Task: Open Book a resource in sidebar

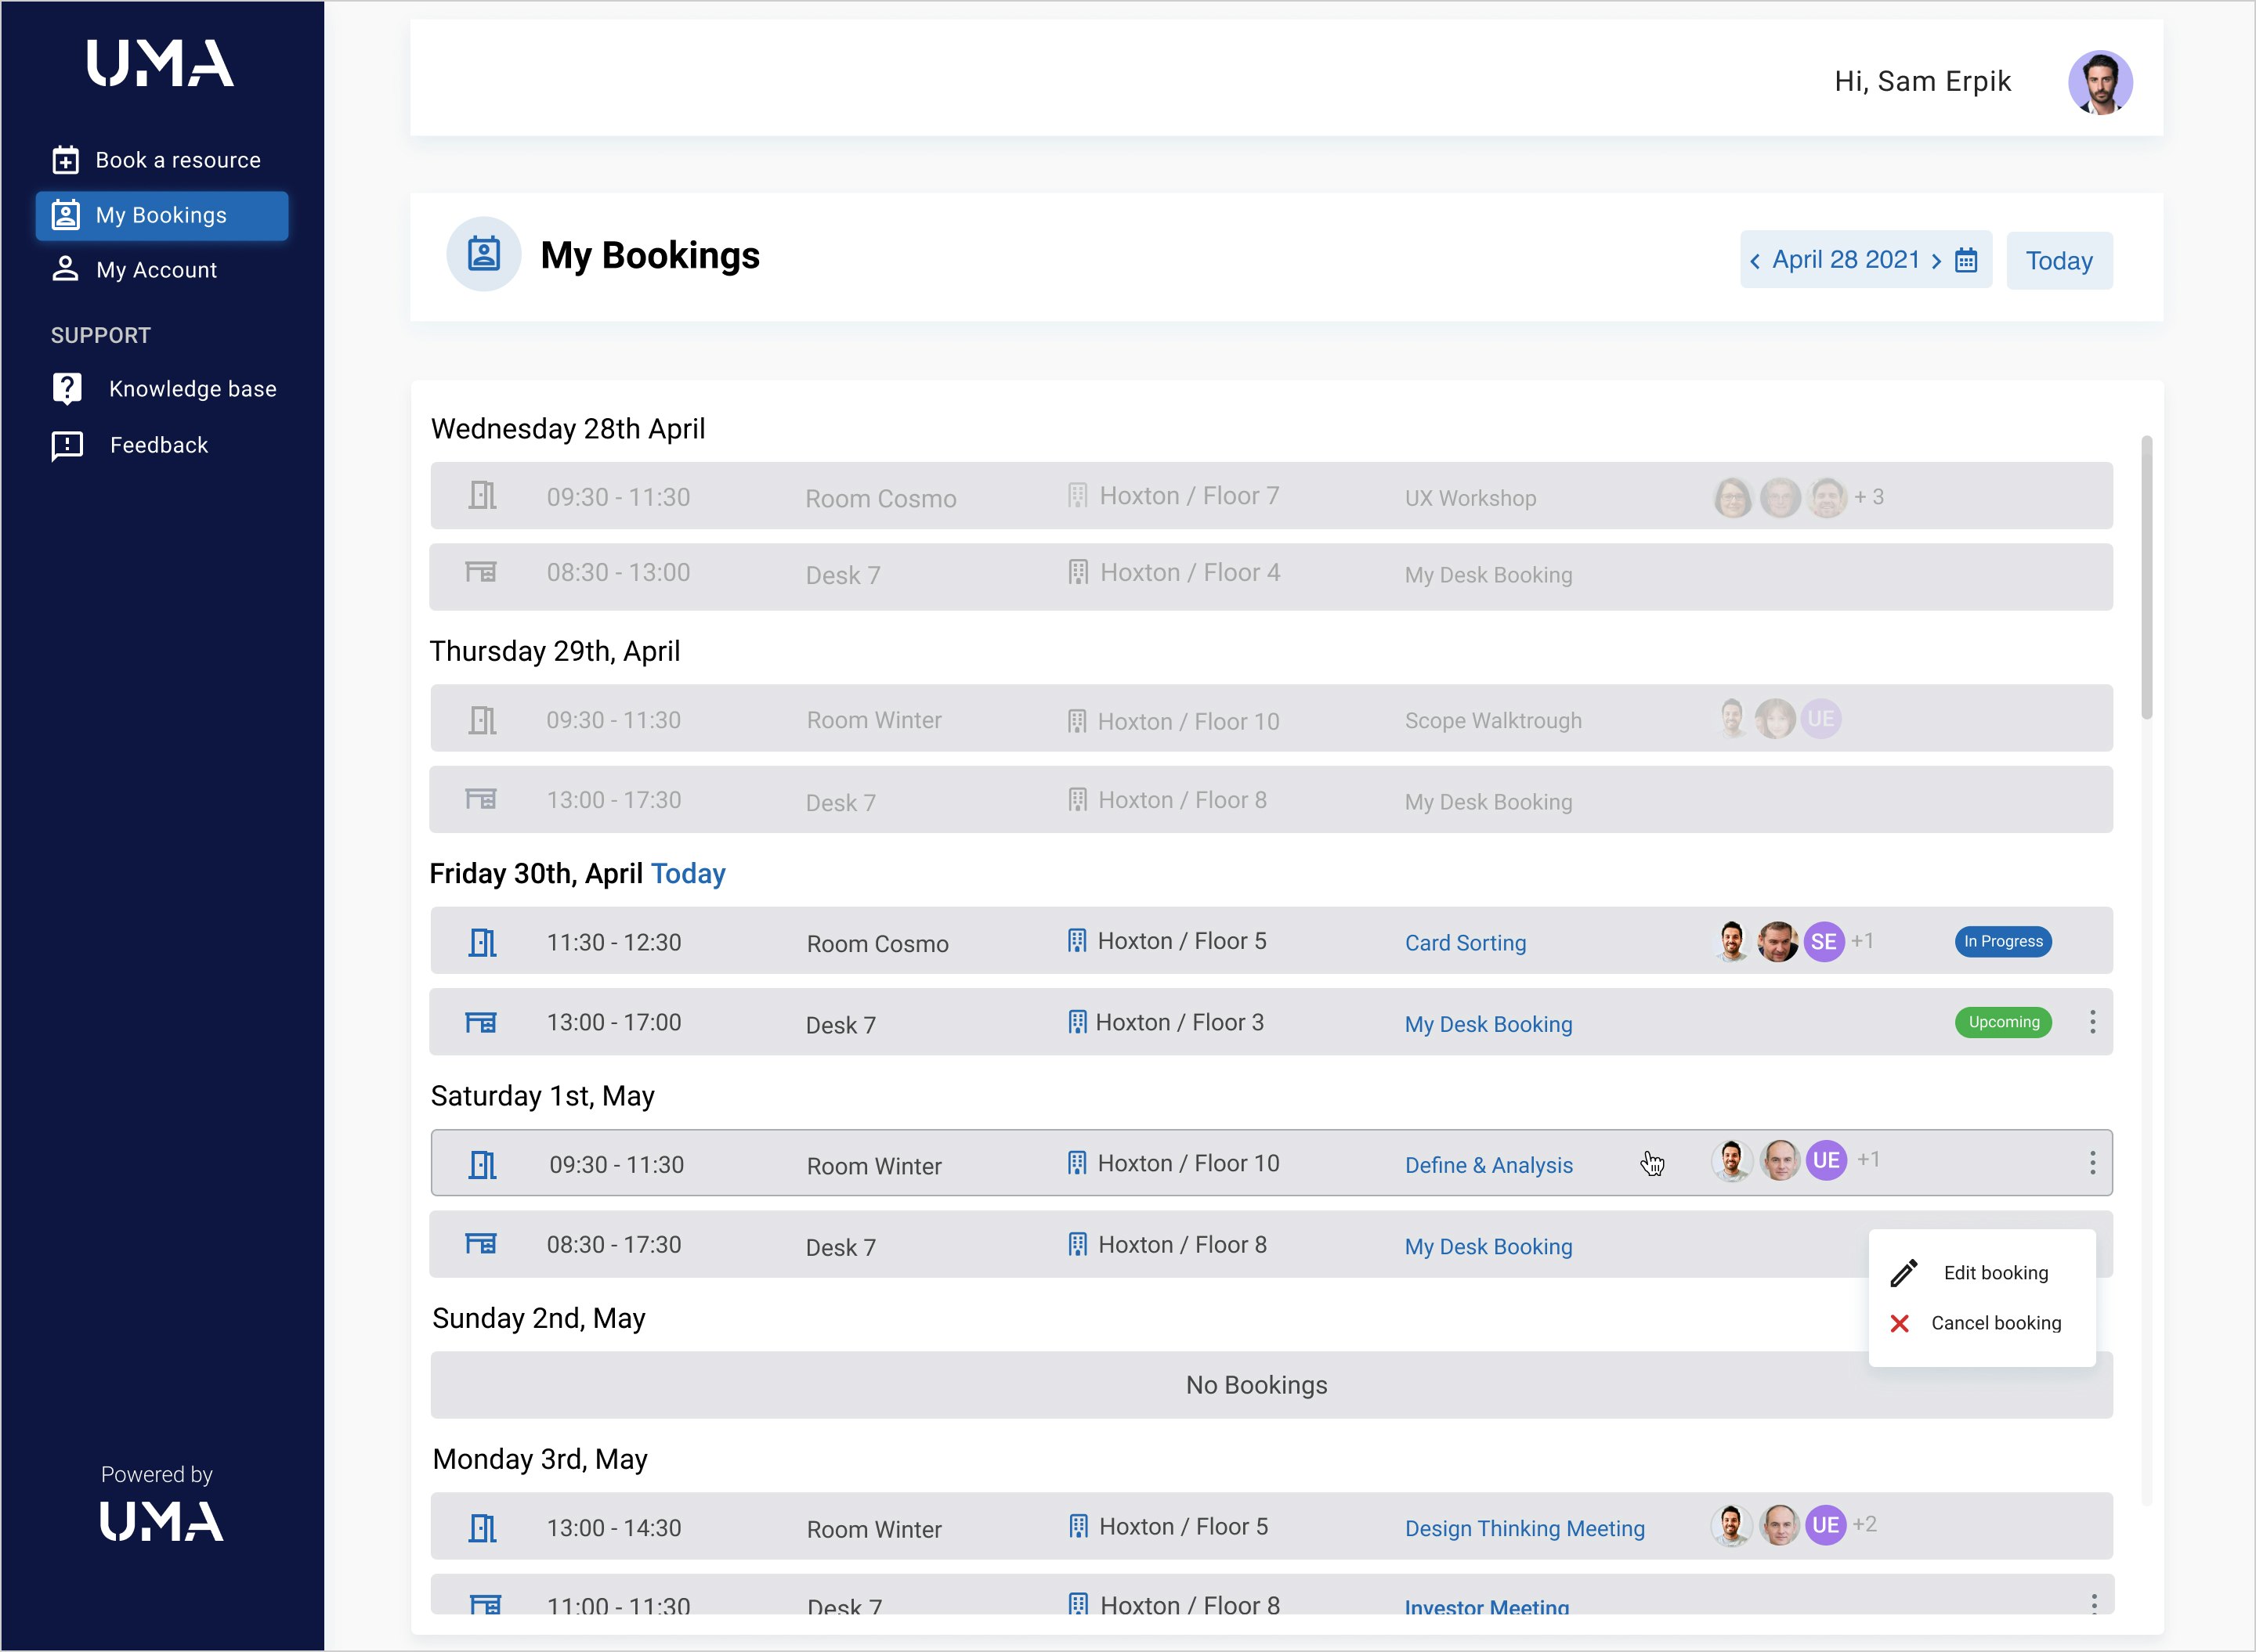Action: (x=177, y=160)
